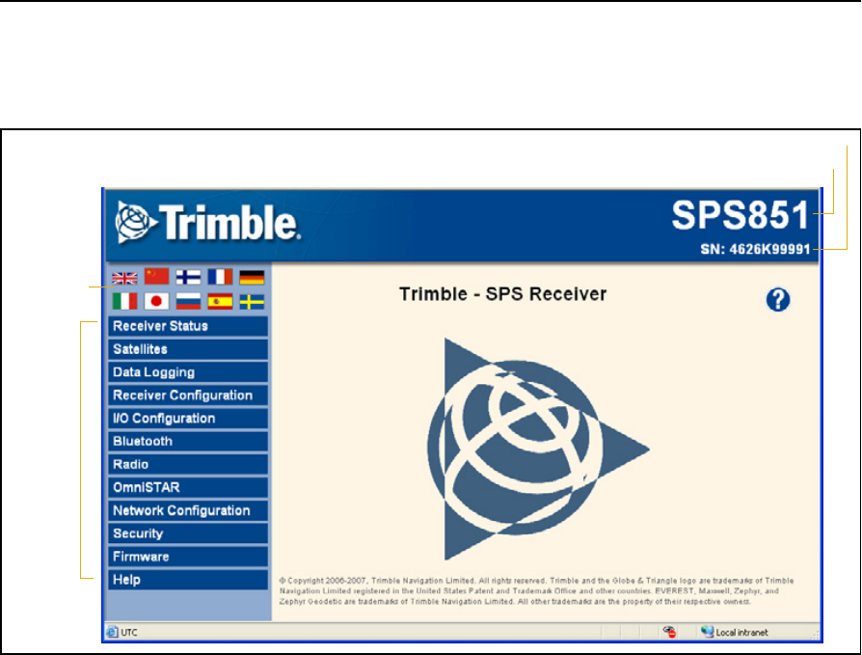862x655 pixels.
Task: Select the Swedish flag language
Action: tap(252, 302)
